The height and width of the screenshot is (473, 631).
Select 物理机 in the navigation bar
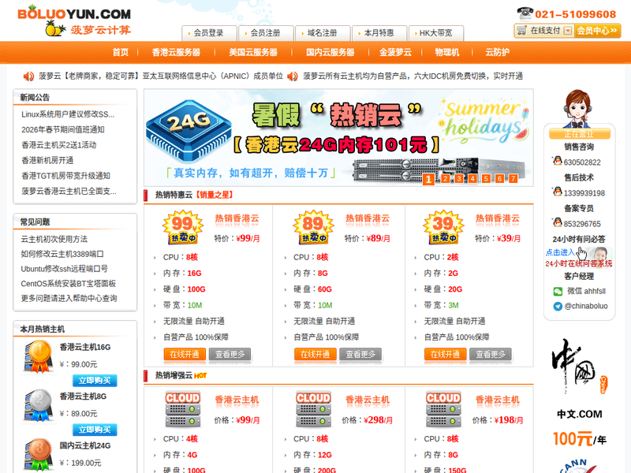pos(446,52)
